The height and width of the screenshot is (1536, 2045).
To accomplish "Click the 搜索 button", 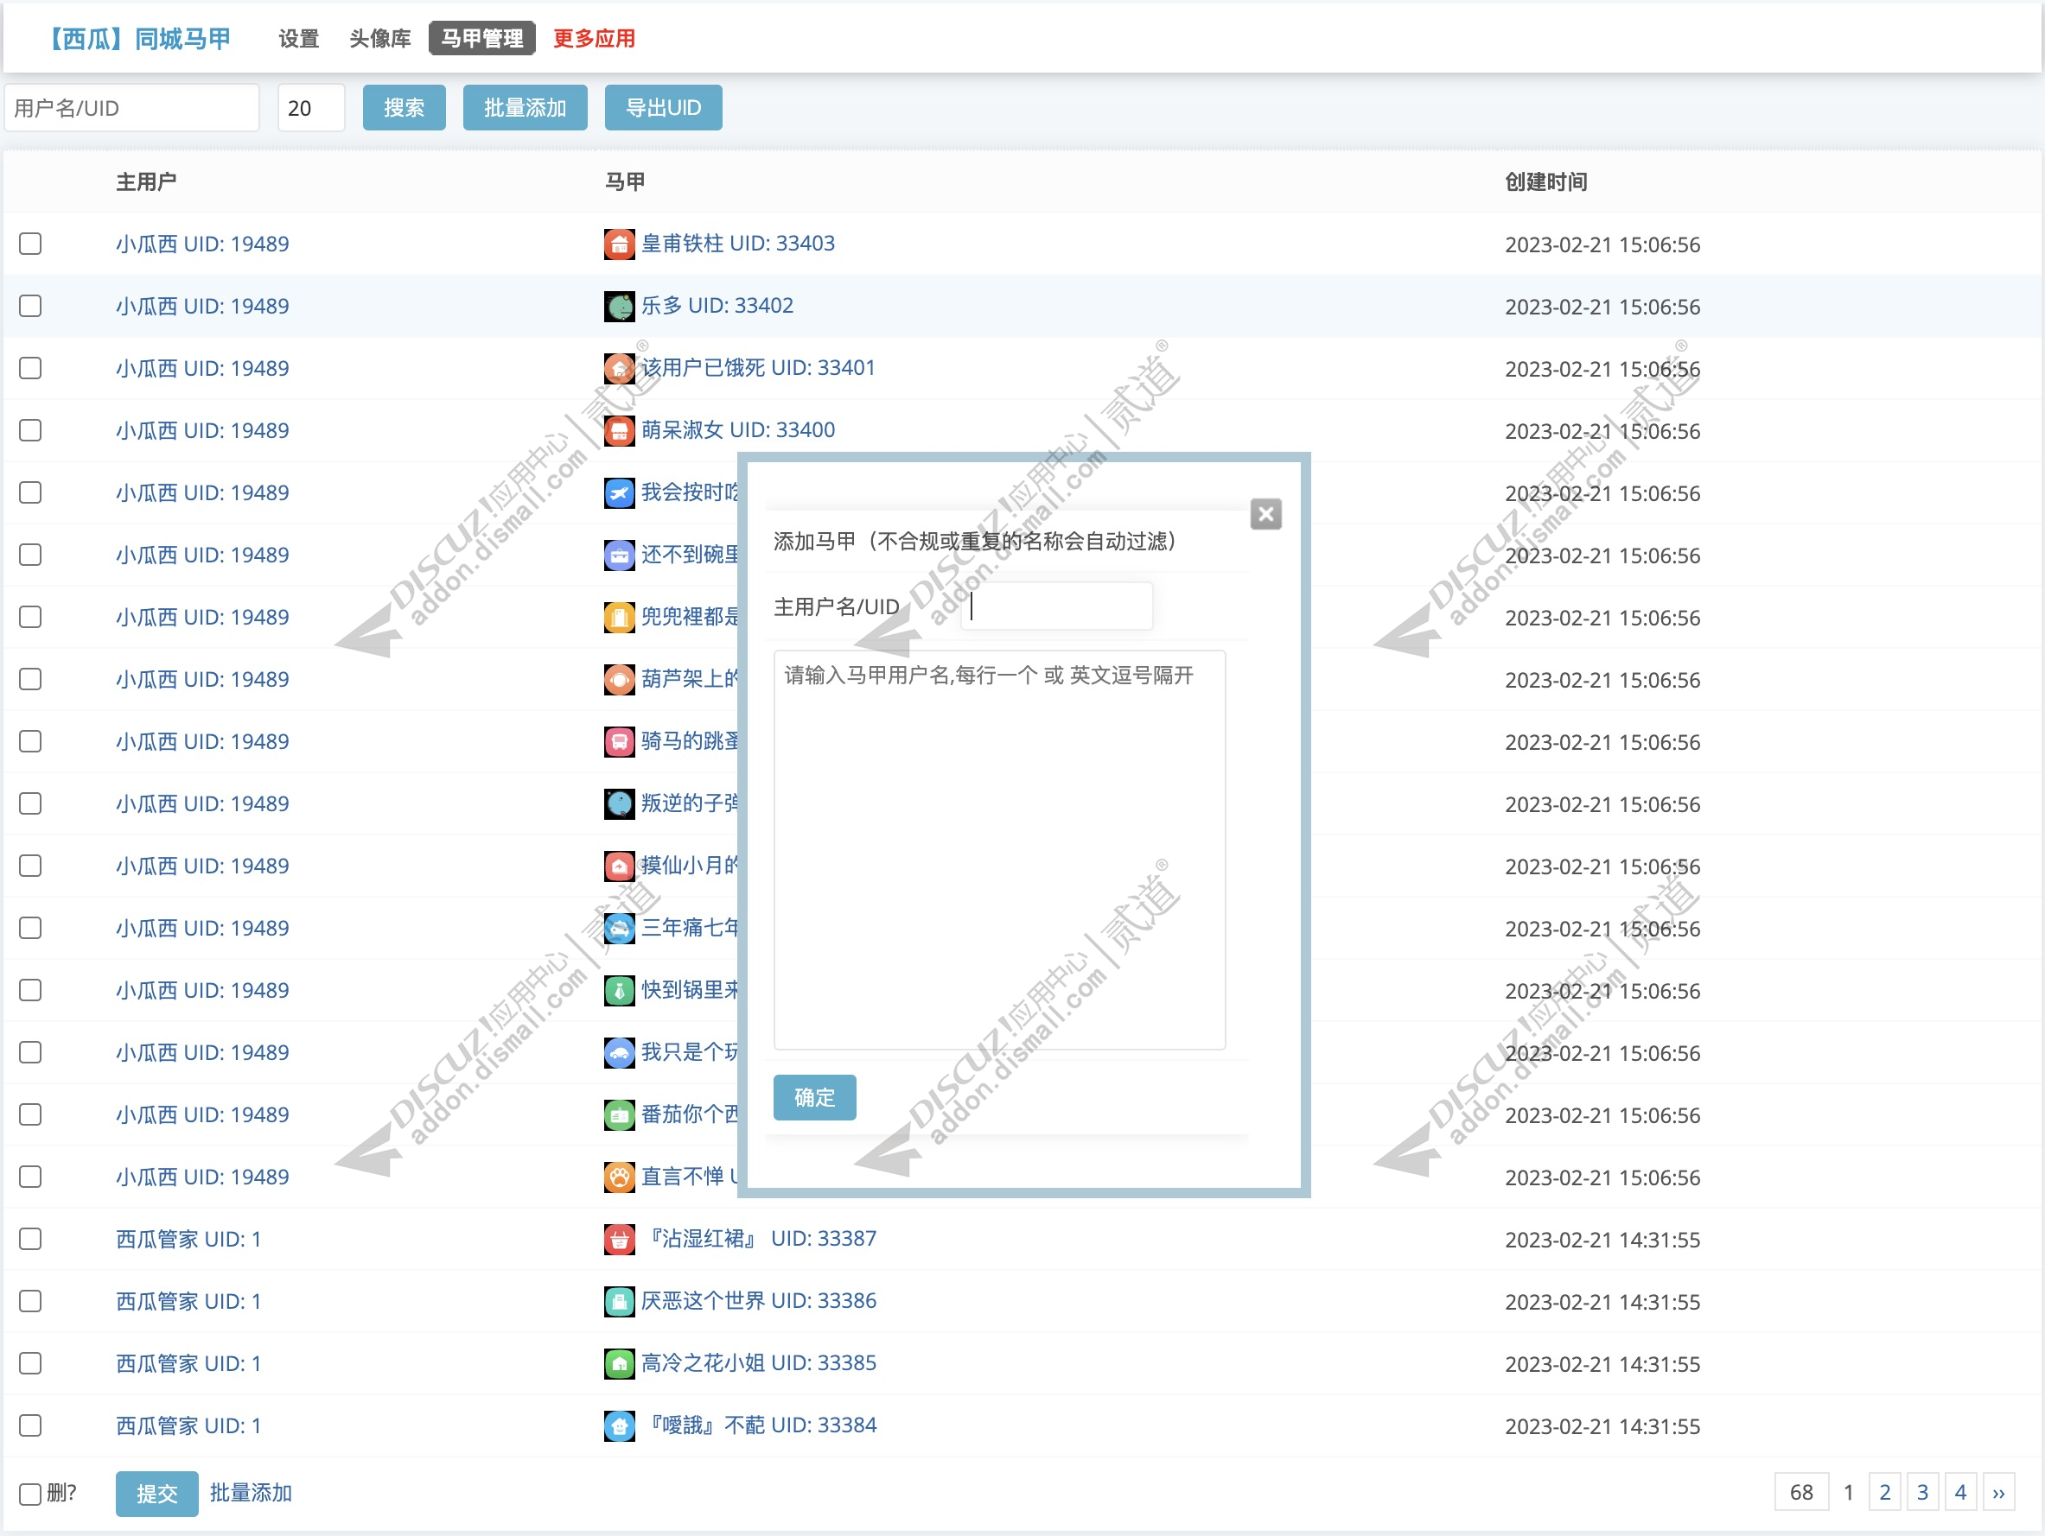I will (x=404, y=108).
